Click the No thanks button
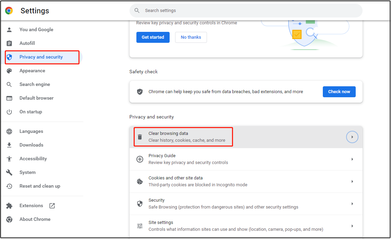Image resolution: width=391 pixels, height=239 pixels. [x=191, y=37]
